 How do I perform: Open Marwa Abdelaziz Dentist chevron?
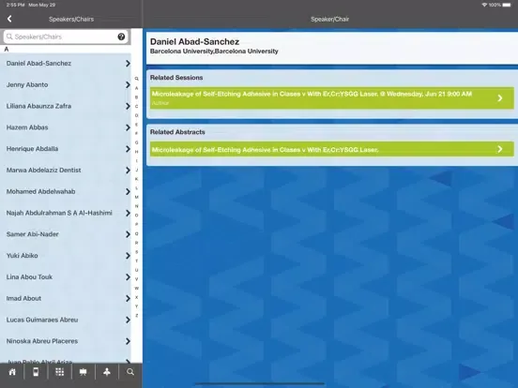tap(128, 171)
